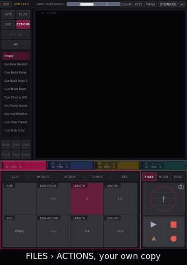This screenshot has height=265, width=187.
Task: Click the Save button
Action: tap(16, 155)
